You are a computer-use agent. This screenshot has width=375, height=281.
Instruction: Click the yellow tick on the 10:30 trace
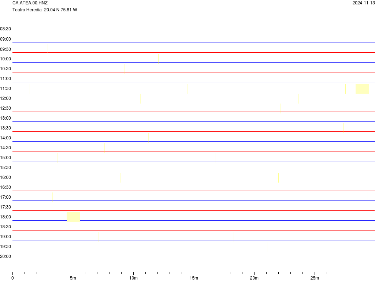pos(125,69)
